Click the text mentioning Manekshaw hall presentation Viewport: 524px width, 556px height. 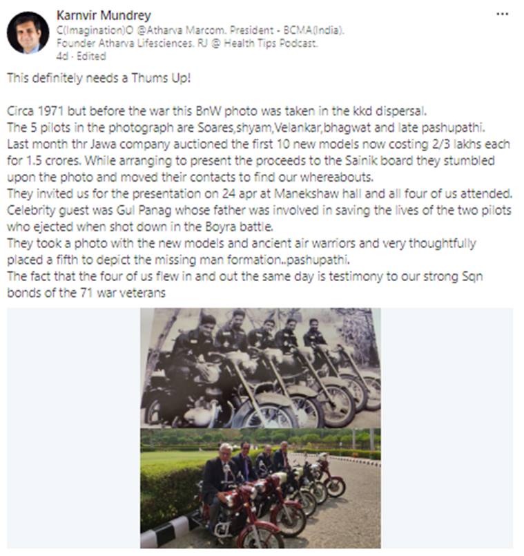coord(260,193)
